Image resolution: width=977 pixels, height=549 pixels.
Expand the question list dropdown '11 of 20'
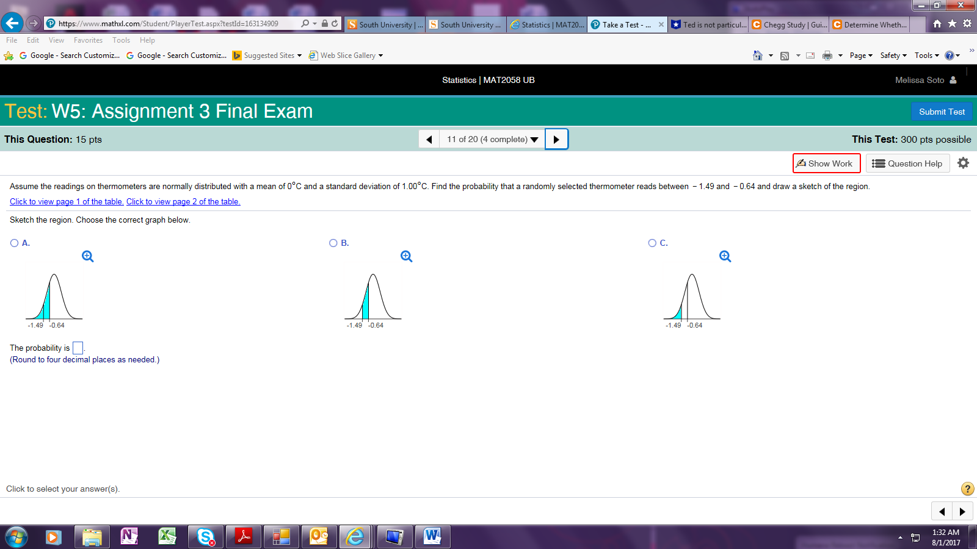point(492,139)
